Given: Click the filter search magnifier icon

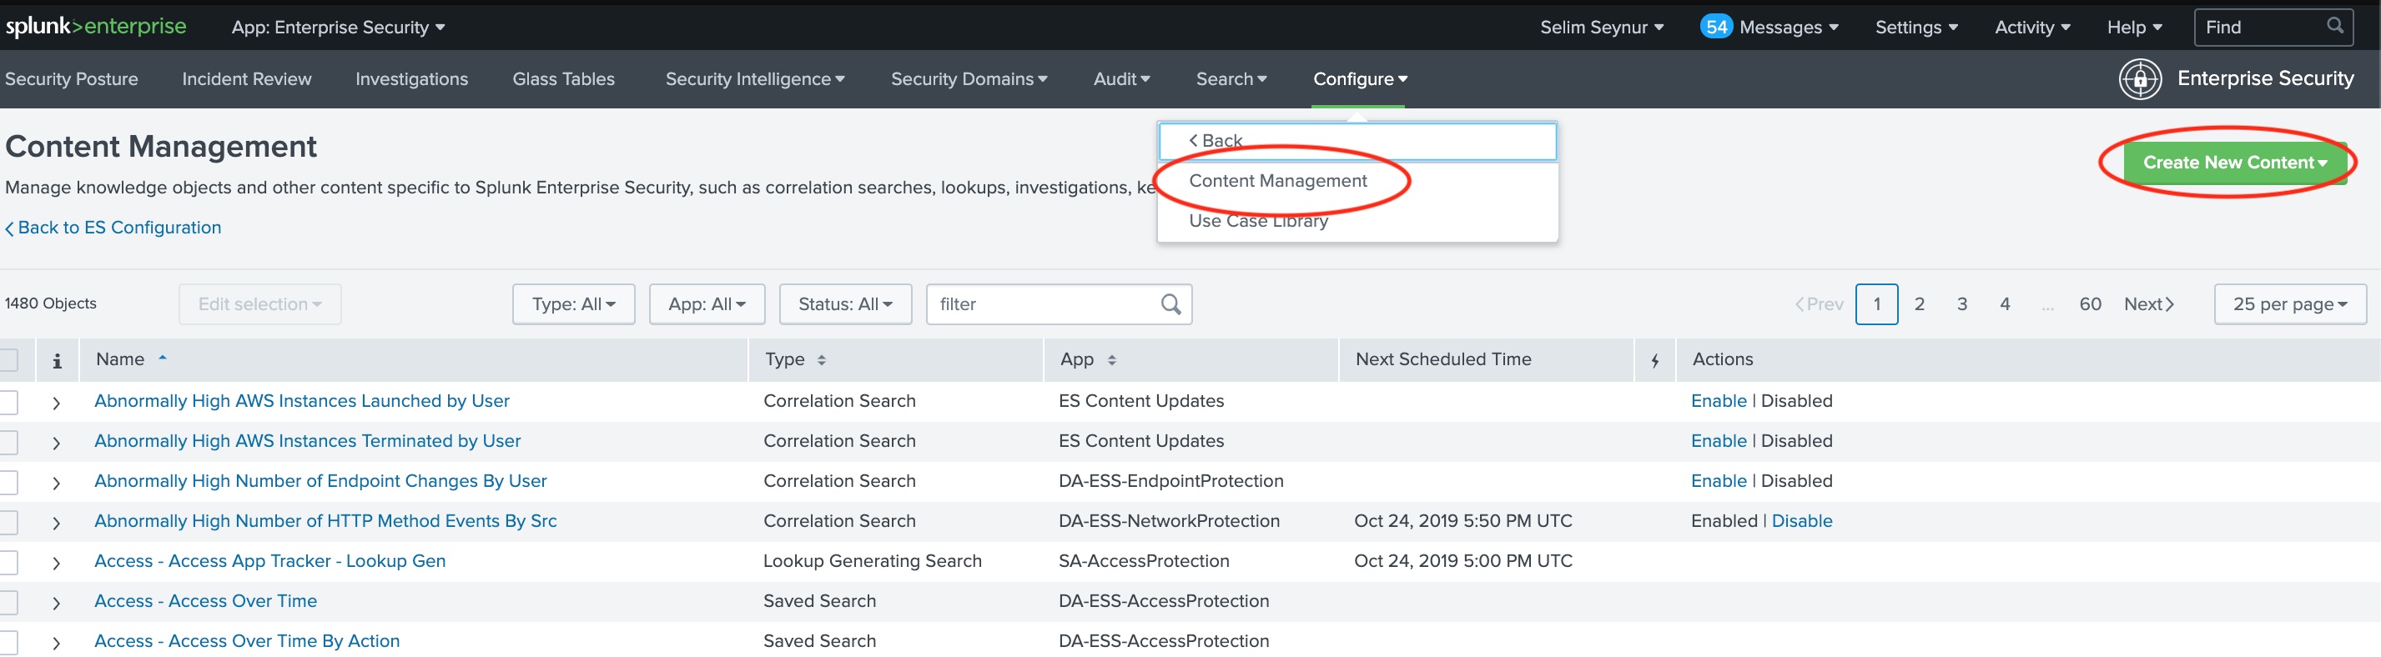Looking at the screenshot, I should (1170, 304).
